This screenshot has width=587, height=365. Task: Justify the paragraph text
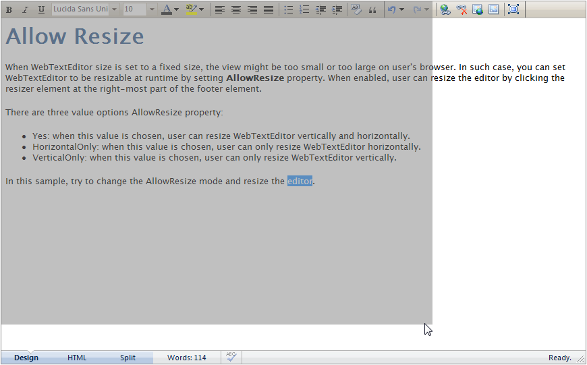coord(269,9)
